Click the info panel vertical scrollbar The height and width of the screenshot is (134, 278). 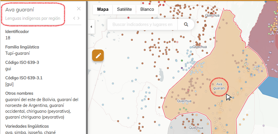click(x=87, y=73)
